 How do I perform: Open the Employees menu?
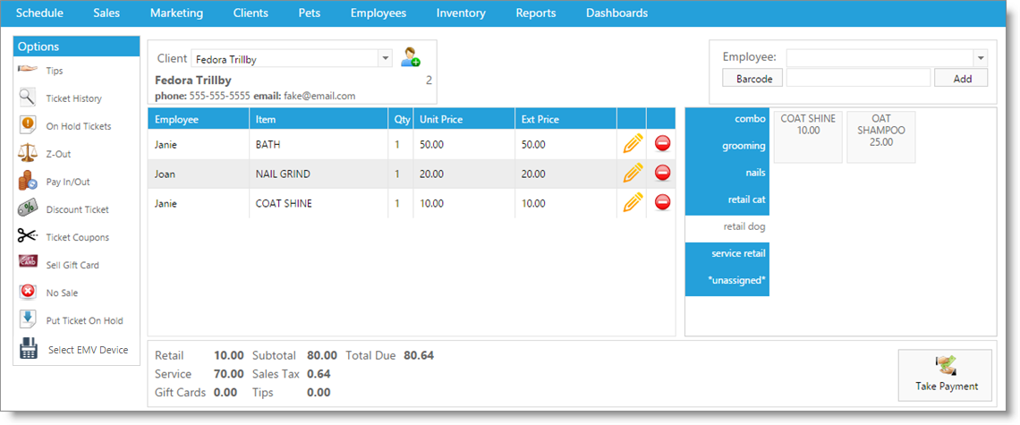click(378, 13)
